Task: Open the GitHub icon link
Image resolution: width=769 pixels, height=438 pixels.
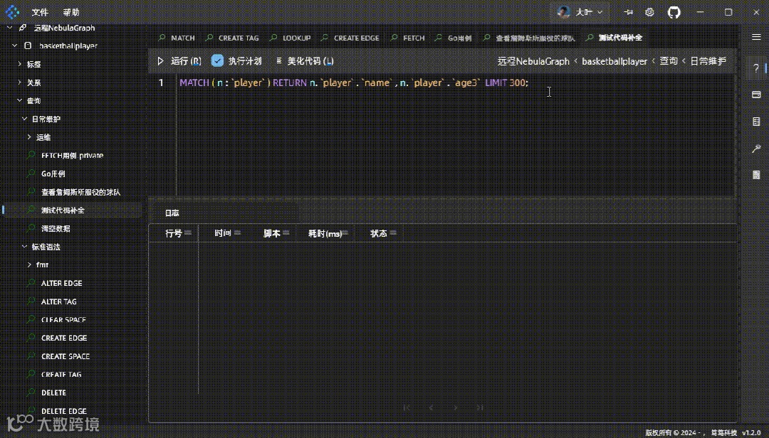Action: (x=674, y=12)
